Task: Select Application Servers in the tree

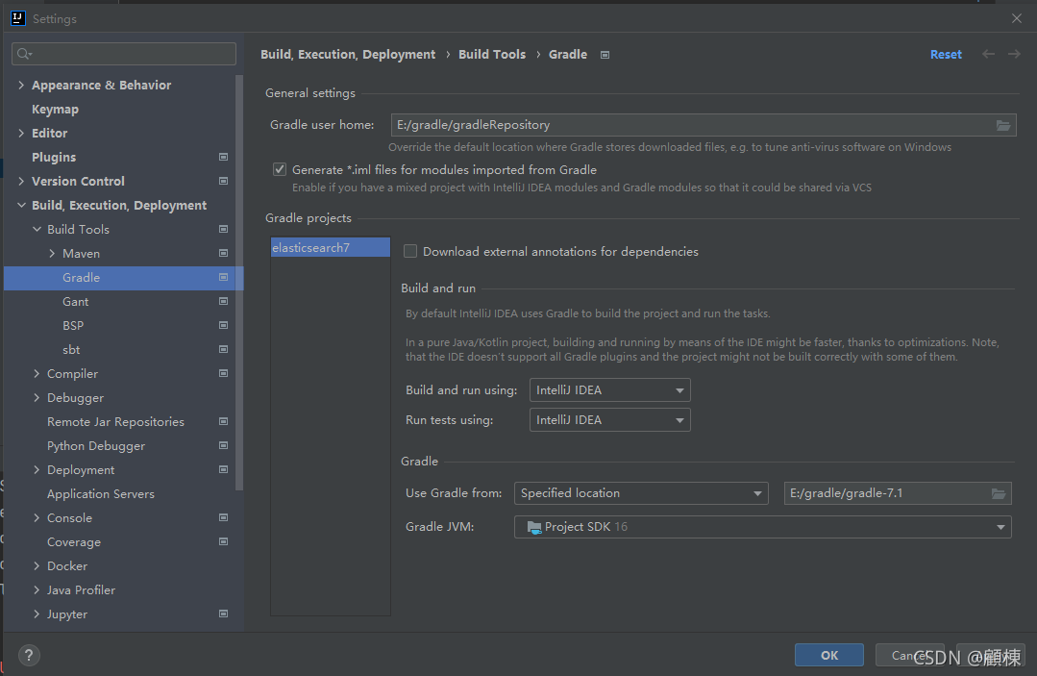Action: pyautogui.click(x=101, y=494)
